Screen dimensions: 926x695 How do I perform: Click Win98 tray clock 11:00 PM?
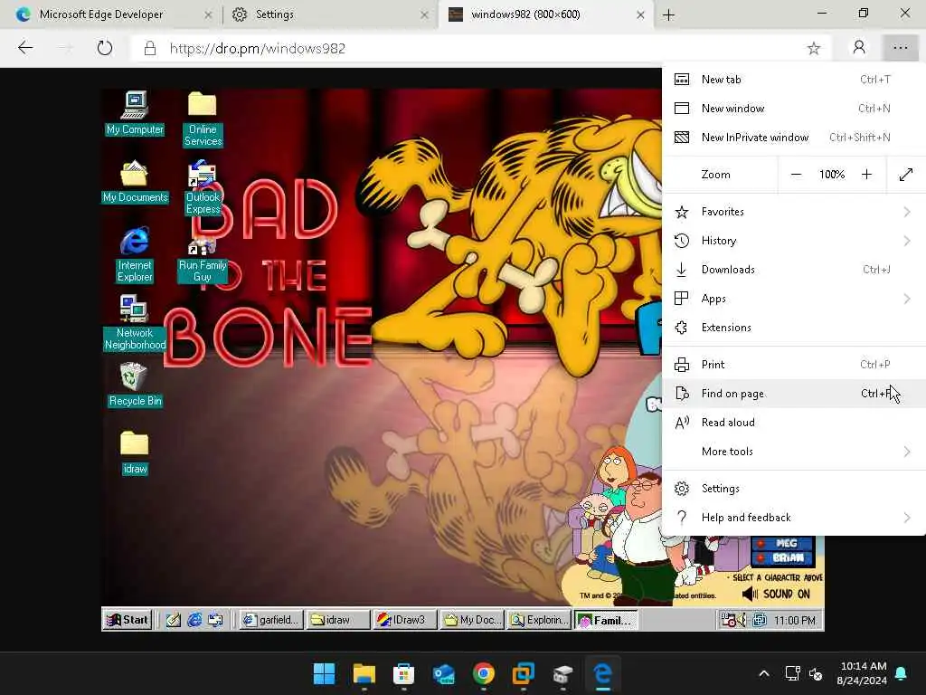tap(794, 621)
